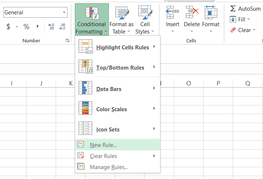This screenshot has width=263, height=179.
Task: Open the Cell Styles gallery
Action: click(144, 20)
